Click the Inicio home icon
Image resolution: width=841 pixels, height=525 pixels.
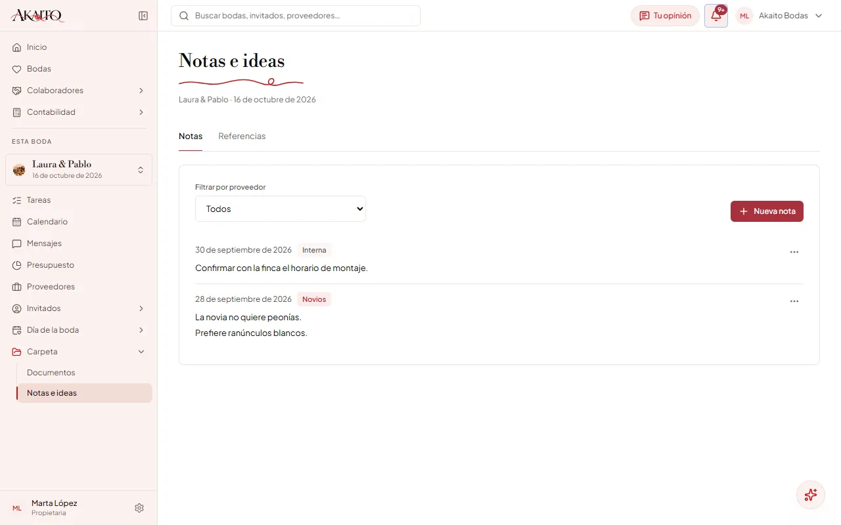tap(17, 47)
